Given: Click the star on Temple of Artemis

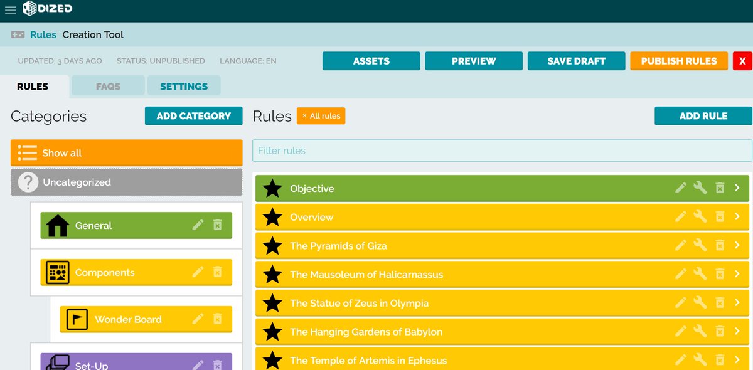Looking at the screenshot, I should 272,360.
